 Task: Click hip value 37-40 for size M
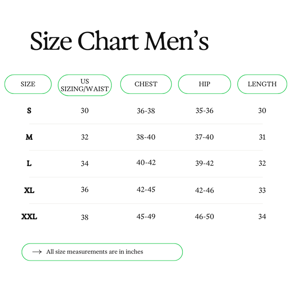pyautogui.click(x=204, y=137)
